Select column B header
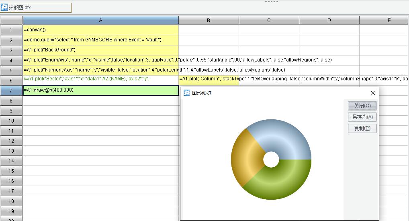The image size is (409, 221). pos(209,20)
